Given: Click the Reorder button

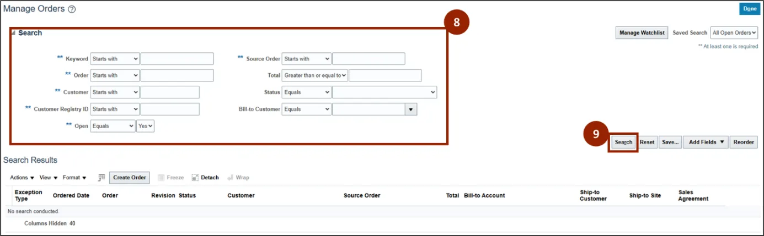Looking at the screenshot, I should pos(744,142).
